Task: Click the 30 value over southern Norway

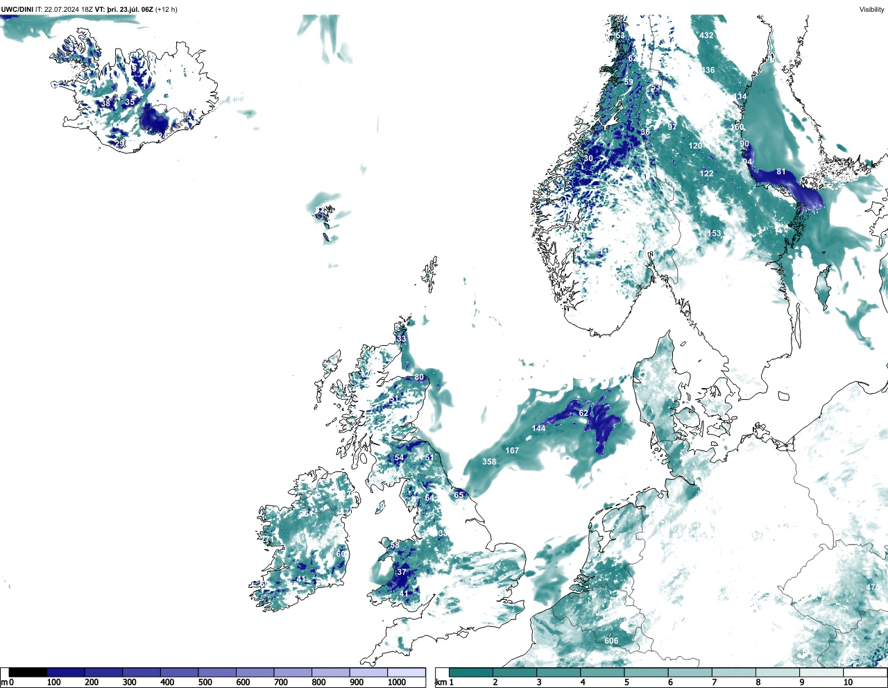Action: [x=588, y=158]
